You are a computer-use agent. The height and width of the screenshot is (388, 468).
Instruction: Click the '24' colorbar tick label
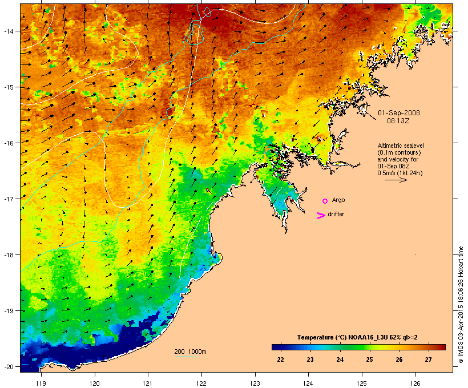point(340,359)
